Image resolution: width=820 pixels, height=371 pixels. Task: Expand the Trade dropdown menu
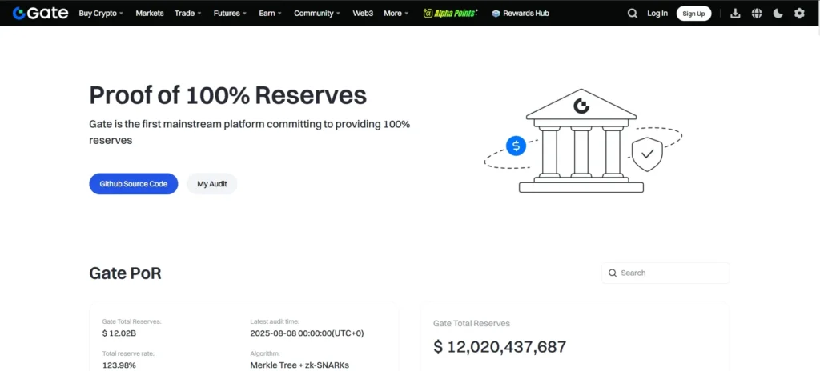(187, 13)
